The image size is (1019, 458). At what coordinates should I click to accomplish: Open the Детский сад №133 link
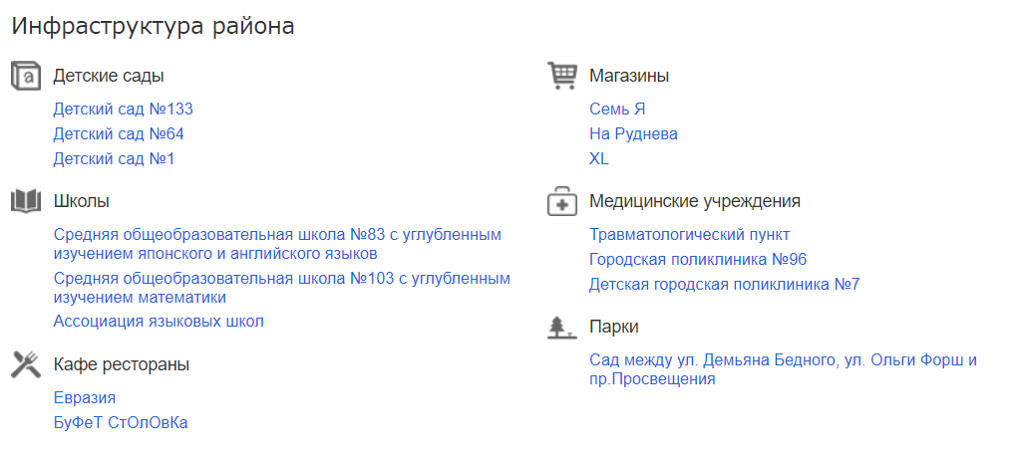click(123, 110)
